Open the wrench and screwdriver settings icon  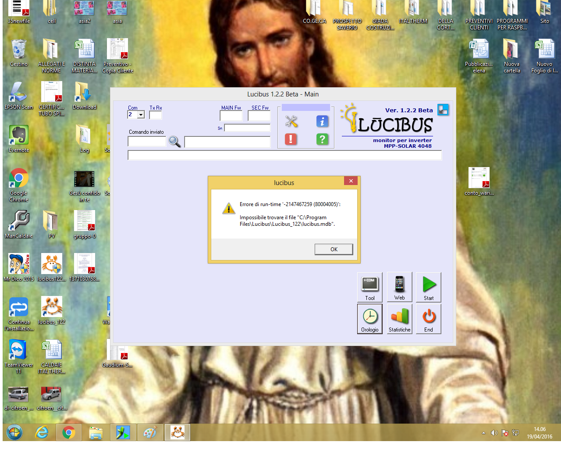tap(291, 121)
